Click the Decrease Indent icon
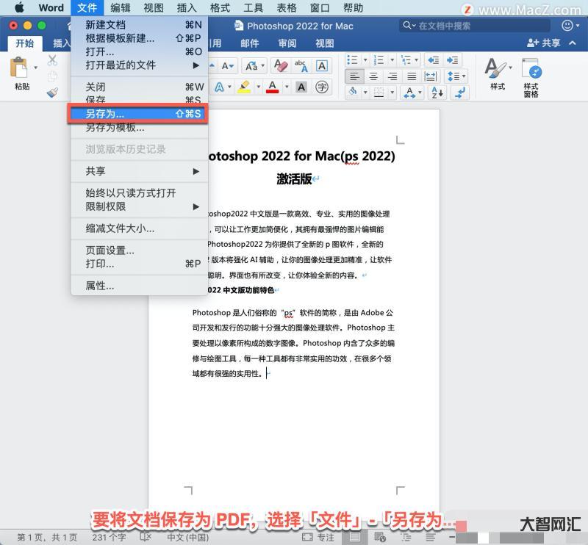This screenshot has height=545, width=588. [434, 59]
